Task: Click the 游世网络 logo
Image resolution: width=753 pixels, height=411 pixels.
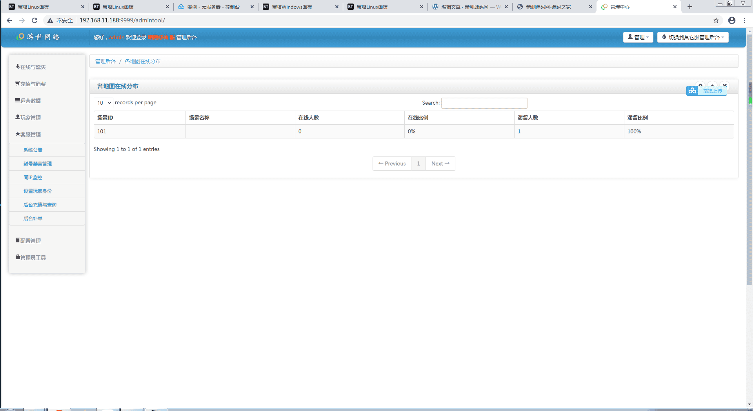Action: (x=38, y=37)
